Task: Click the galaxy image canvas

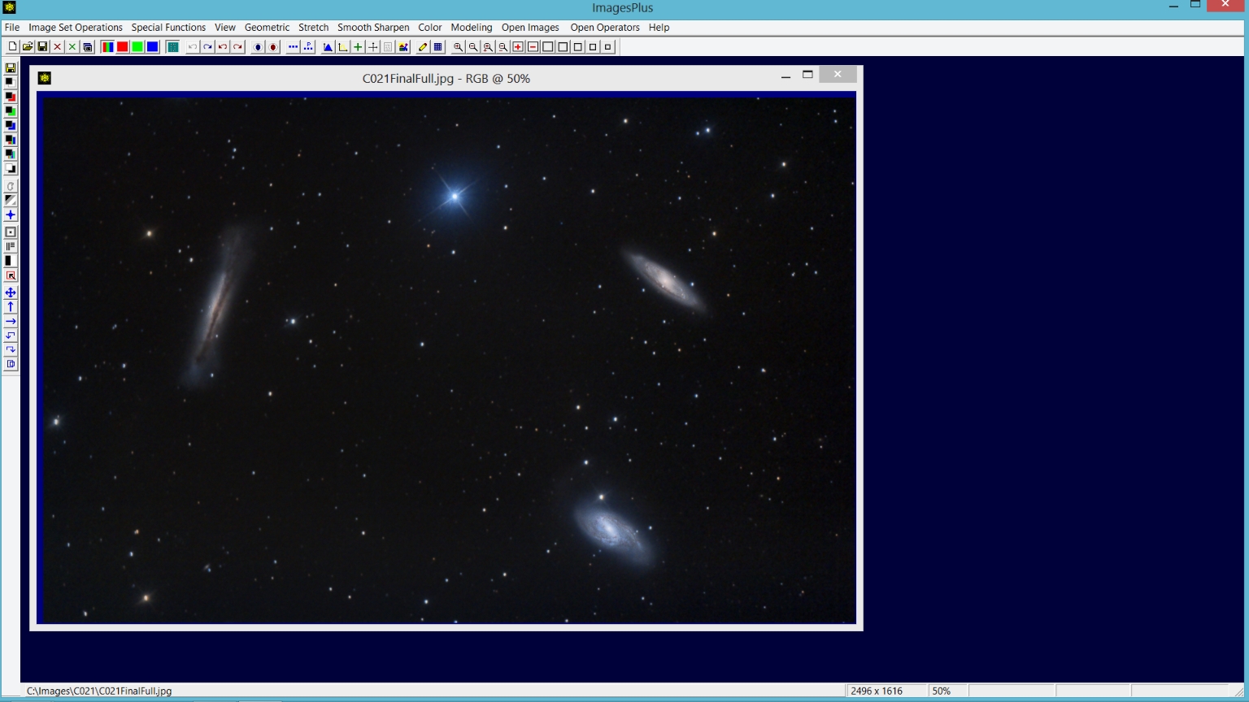Action: click(x=446, y=360)
